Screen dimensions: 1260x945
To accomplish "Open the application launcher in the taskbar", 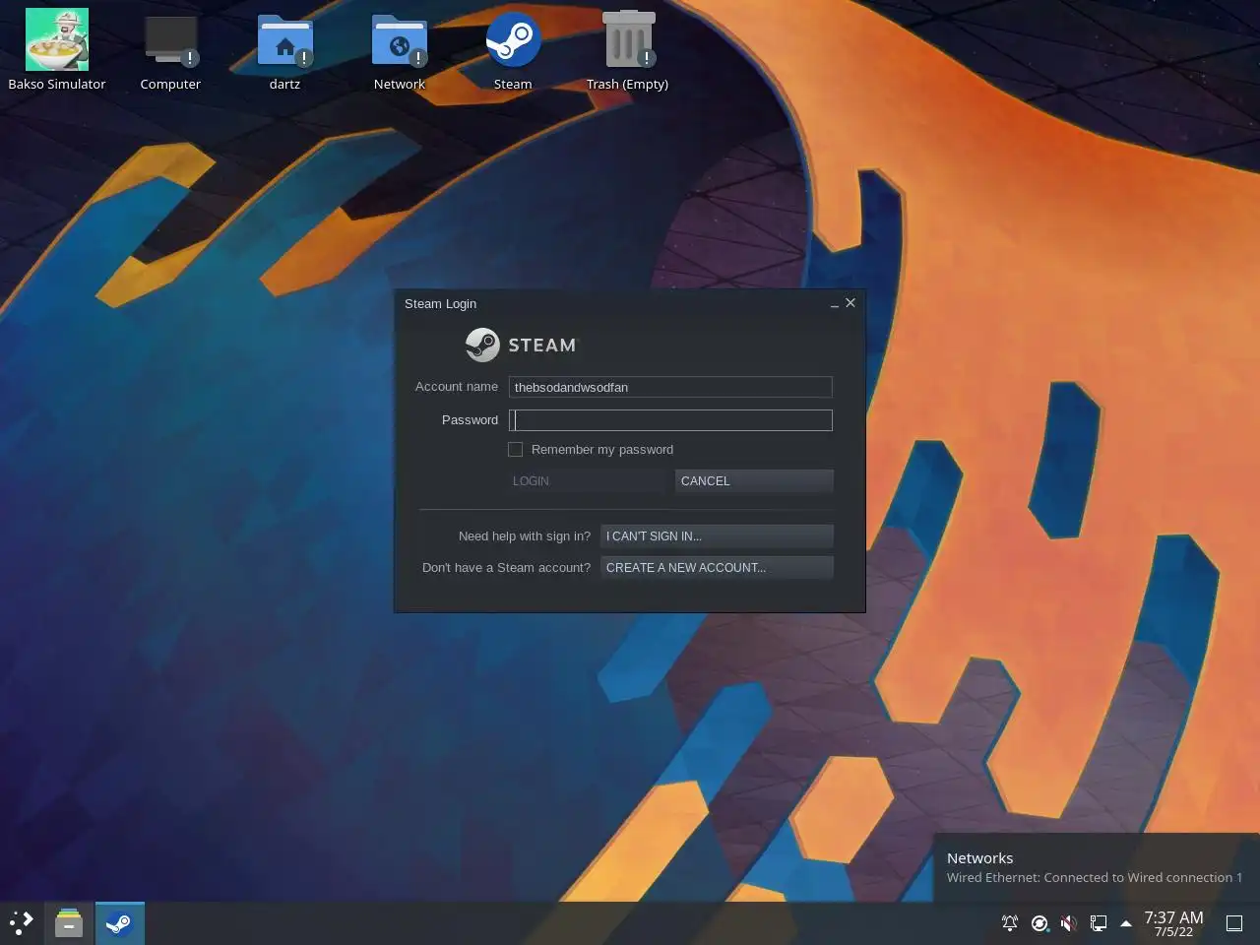I will [x=22, y=923].
